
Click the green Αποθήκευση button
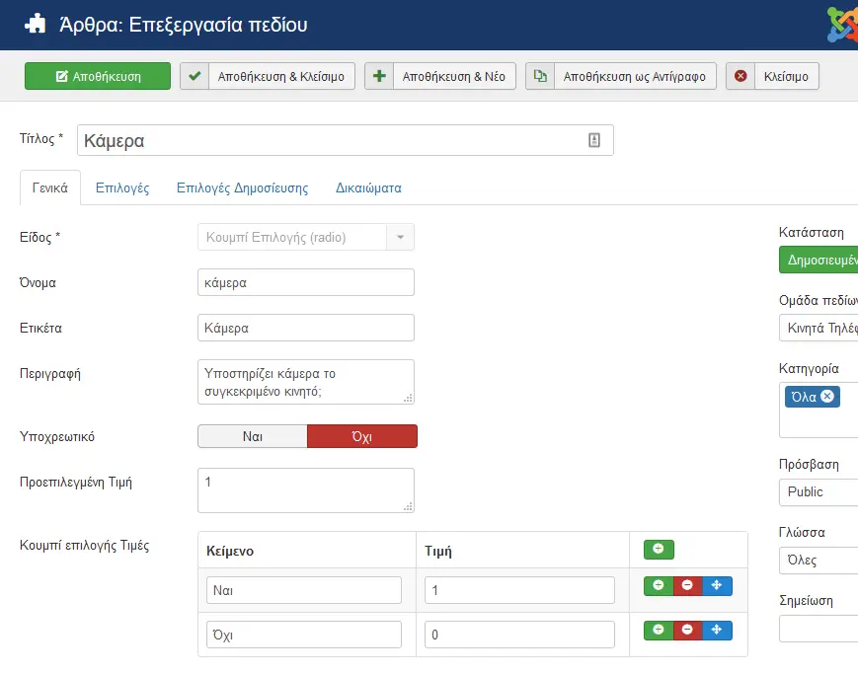pos(98,76)
